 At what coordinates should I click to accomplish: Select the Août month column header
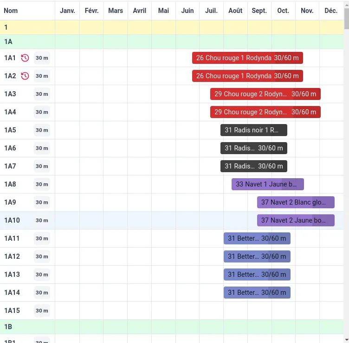click(x=235, y=11)
